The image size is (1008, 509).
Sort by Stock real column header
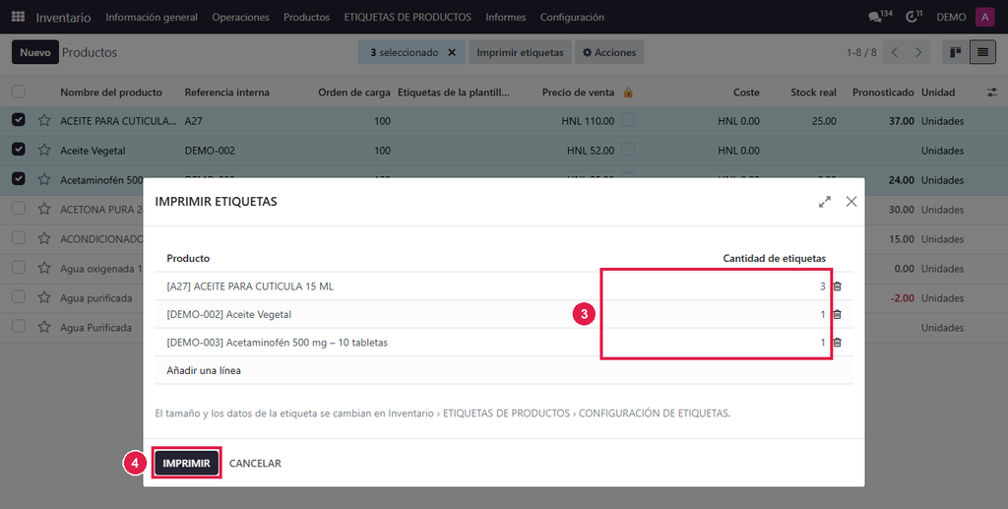click(x=813, y=93)
